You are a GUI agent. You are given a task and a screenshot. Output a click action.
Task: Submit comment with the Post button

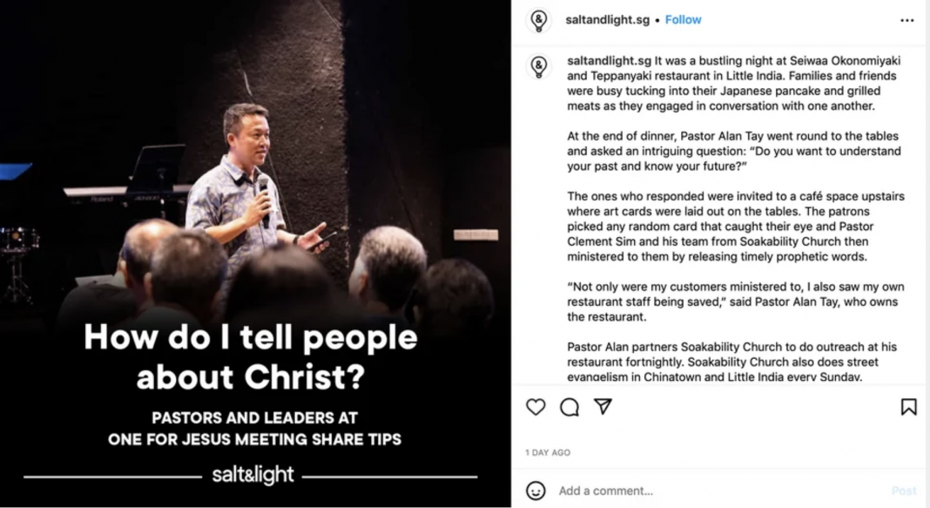click(904, 491)
